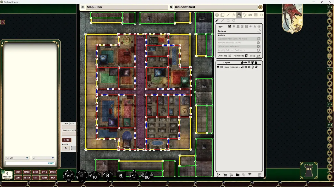Click the delete layer trash icon
Viewport: 334px width, 187px height.
point(260,175)
